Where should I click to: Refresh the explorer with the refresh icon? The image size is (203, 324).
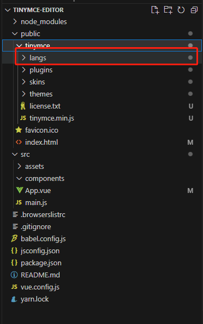181,10
